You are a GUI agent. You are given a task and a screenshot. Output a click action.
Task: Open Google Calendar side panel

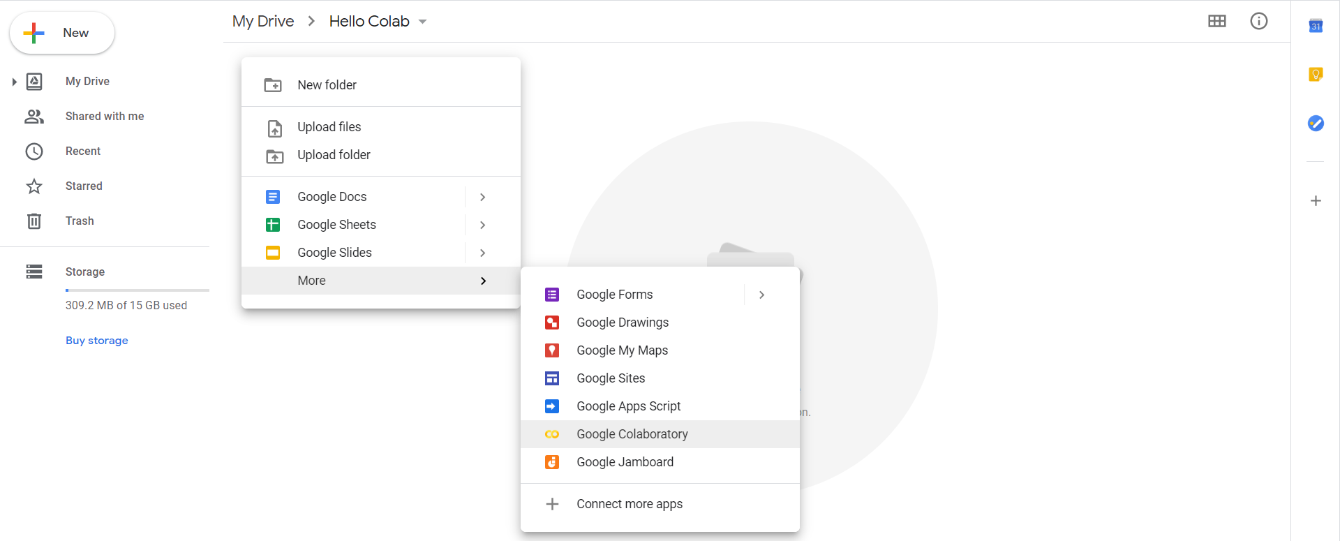click(1316, 26)
